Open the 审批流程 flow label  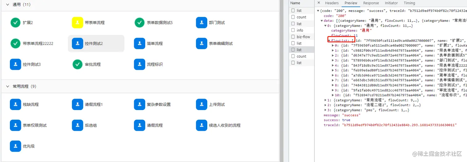(x=93, y=64)
